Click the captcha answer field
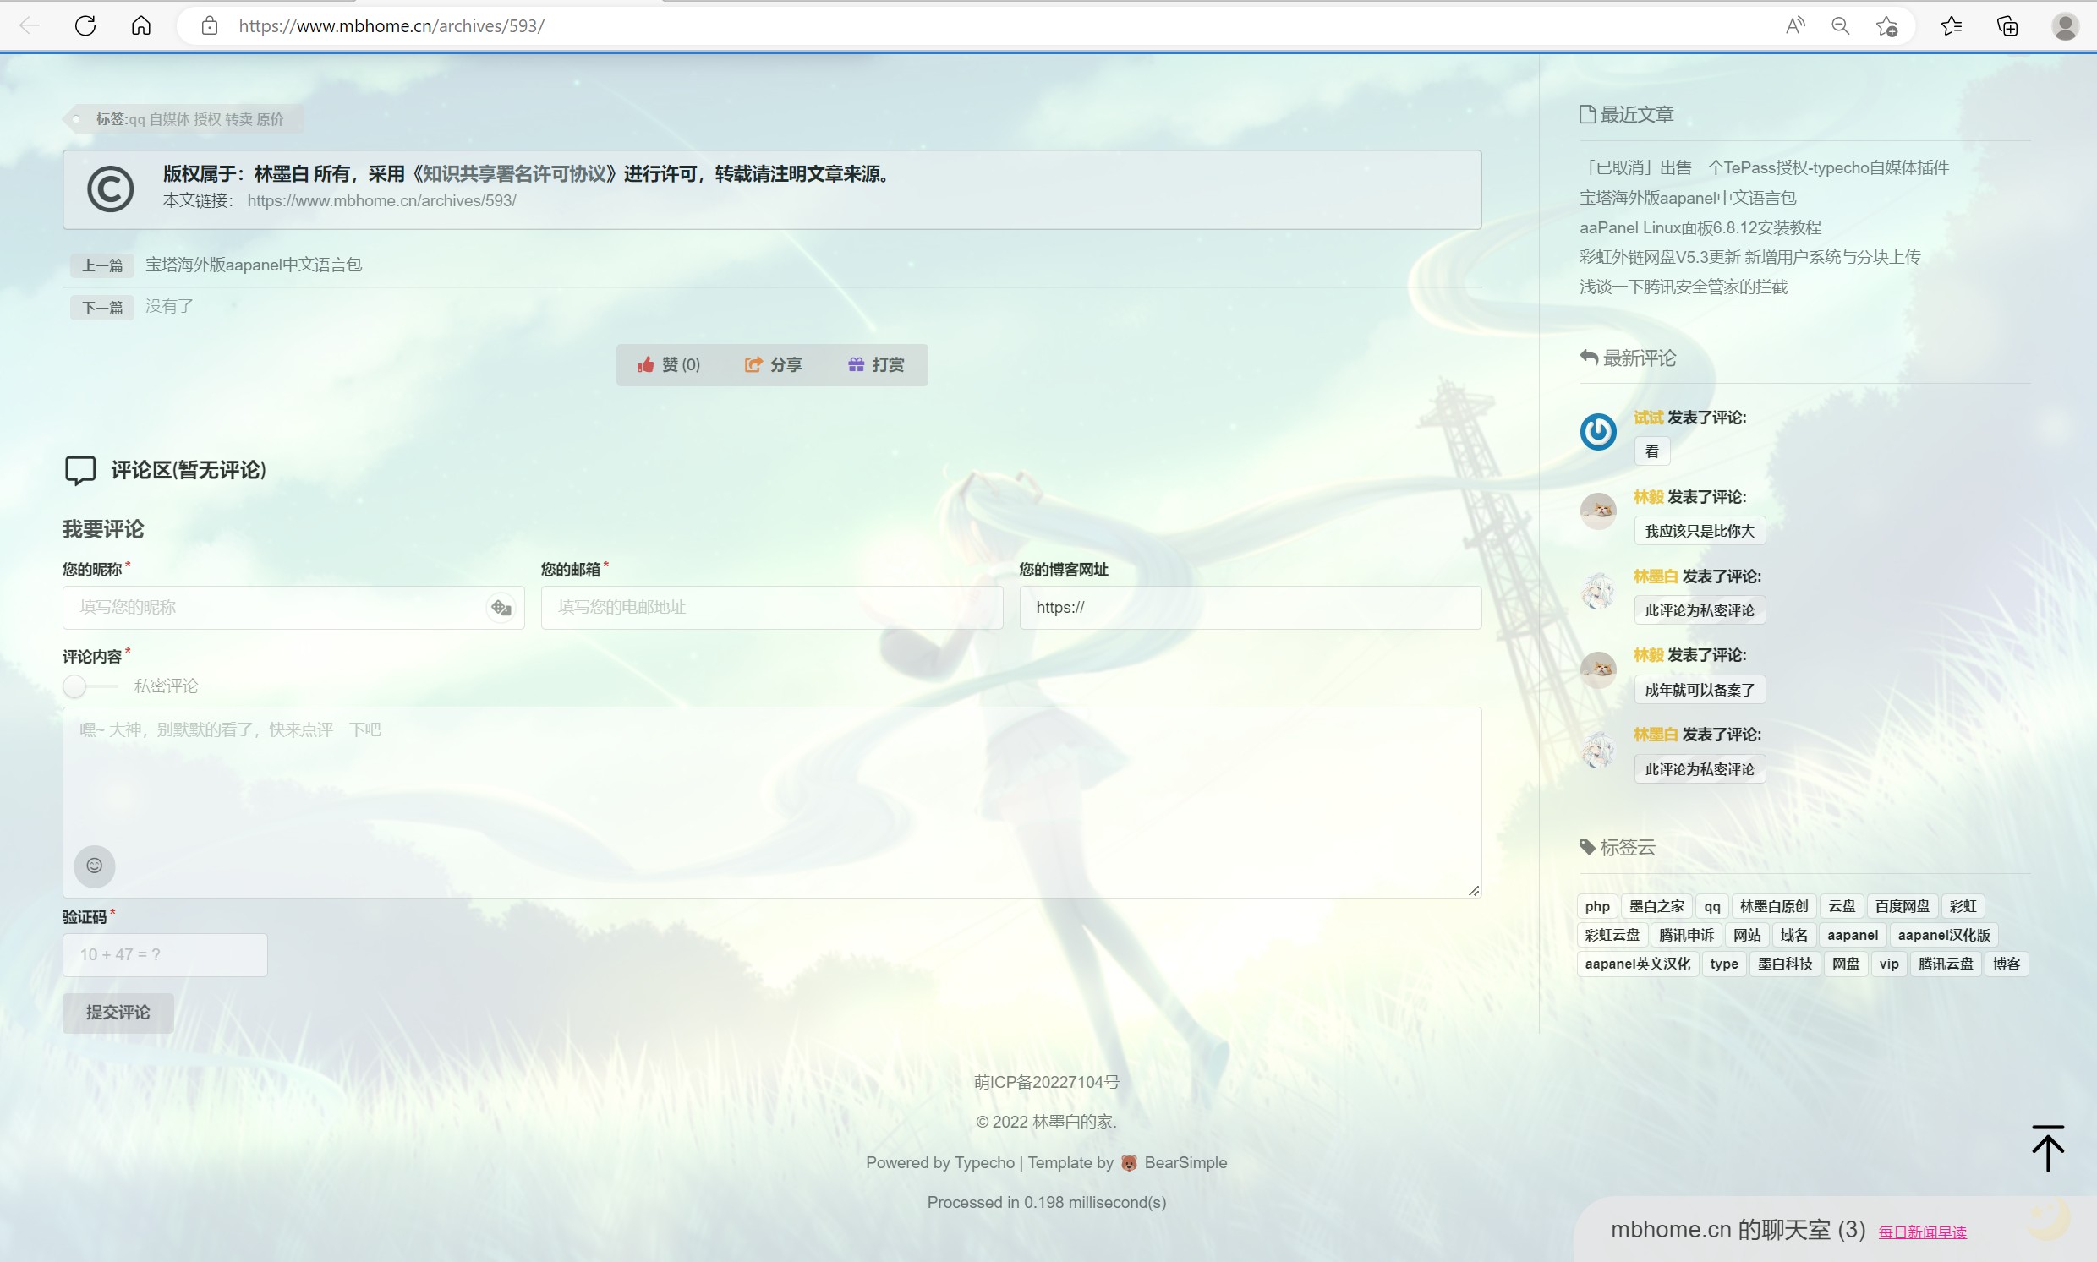Viewport: 2097px width, 1262px height. (x=165, y=955)
